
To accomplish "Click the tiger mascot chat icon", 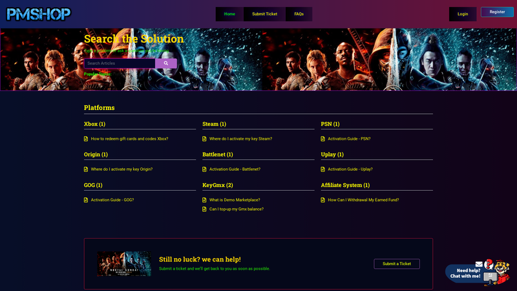I will pyautogui.click(x=501, y=271).
